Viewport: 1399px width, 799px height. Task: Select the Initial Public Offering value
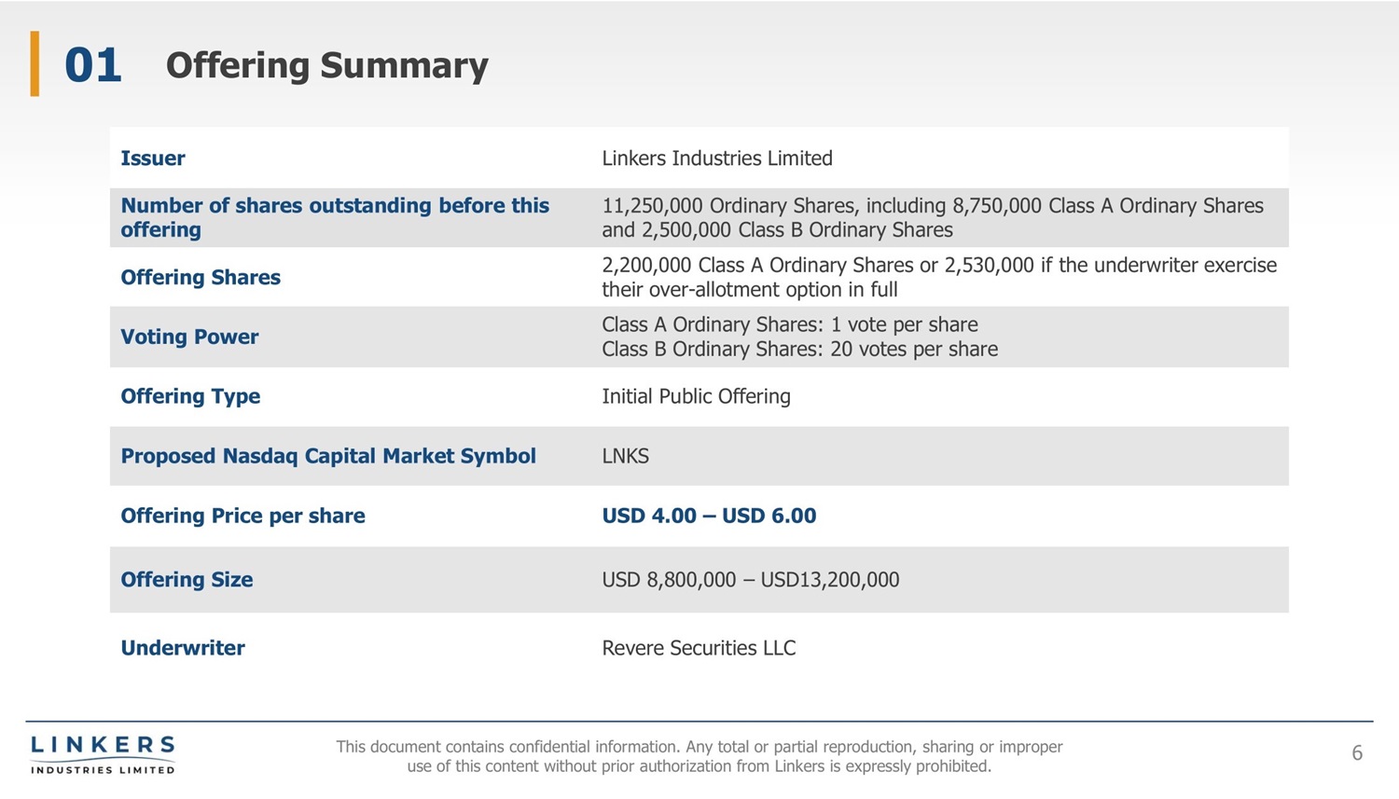pos(696,396)
